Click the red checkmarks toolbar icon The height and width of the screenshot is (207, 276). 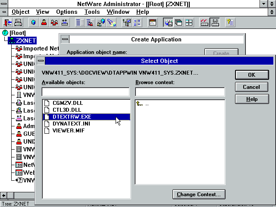204,22
